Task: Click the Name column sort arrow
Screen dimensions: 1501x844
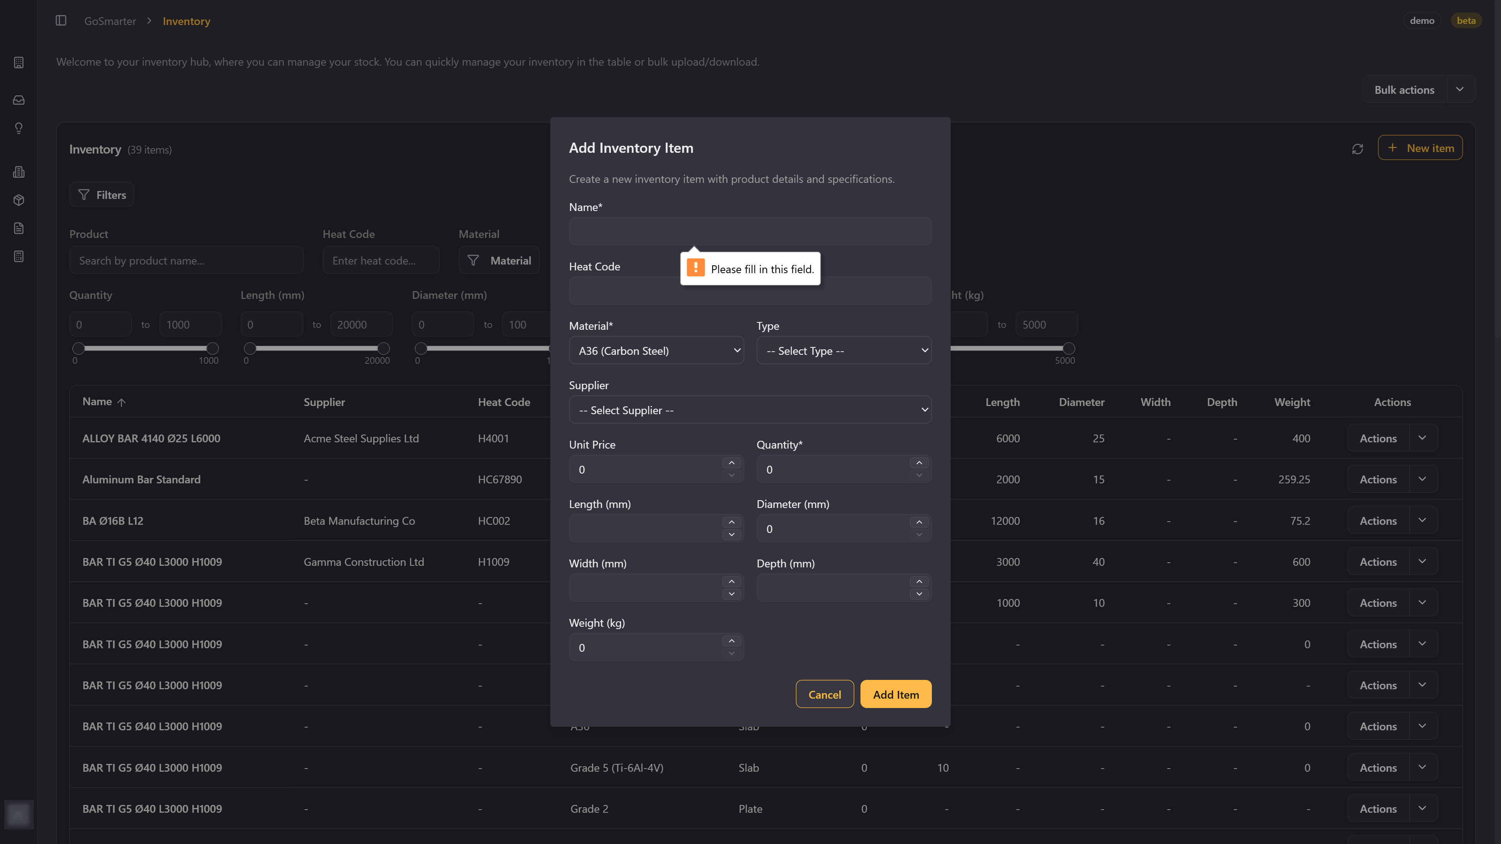Action: point(121,402)
